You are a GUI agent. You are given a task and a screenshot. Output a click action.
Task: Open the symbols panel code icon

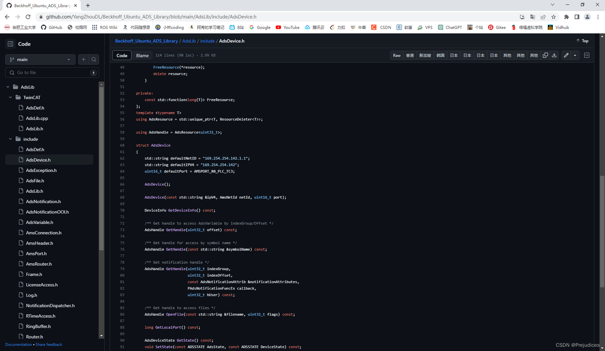pyautogui.click(x=586, y=55)
